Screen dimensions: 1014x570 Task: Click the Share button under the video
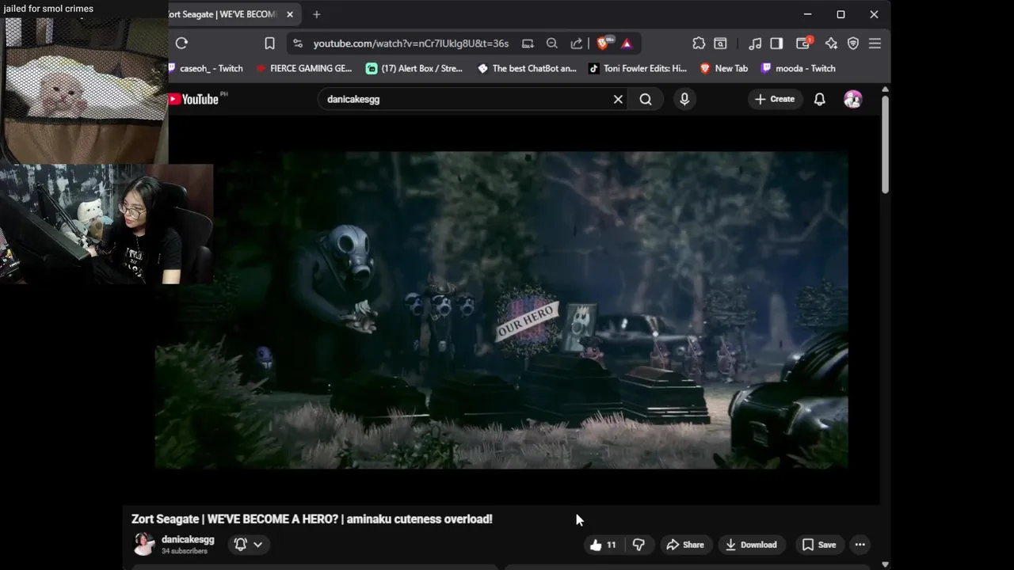[x=685, y=545]
